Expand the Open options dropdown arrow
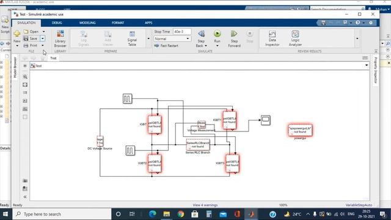 click(x=43, y=31)
